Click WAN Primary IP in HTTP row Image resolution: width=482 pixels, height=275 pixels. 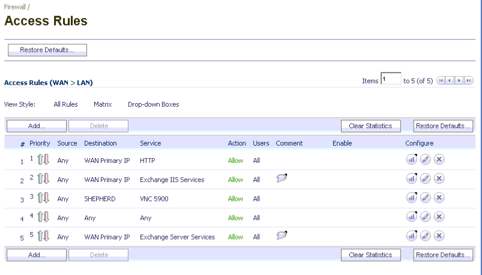[107, 161]
